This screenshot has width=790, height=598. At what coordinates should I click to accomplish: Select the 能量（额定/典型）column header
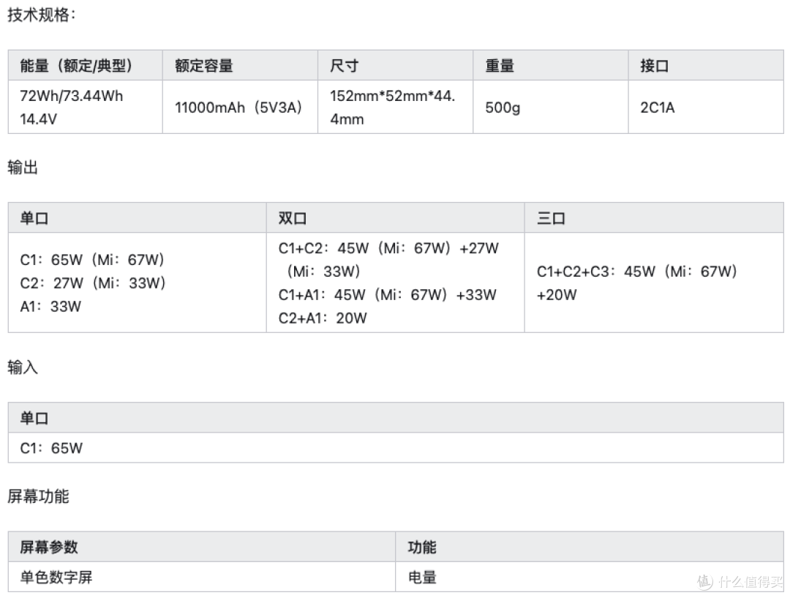click(x=85, y=66)
